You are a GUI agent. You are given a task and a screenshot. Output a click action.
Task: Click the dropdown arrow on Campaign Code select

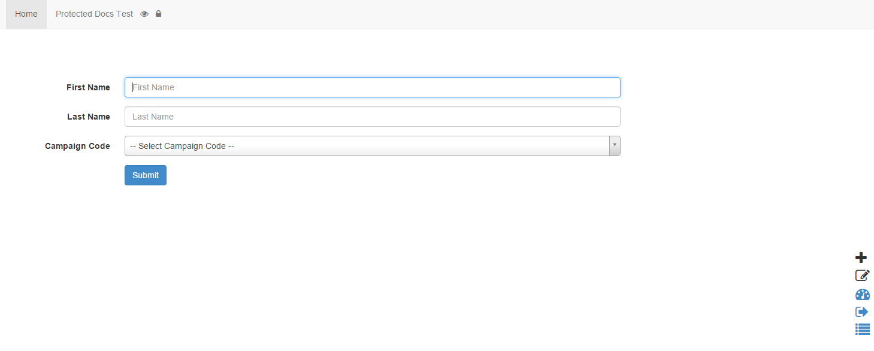tap(614, 145)
